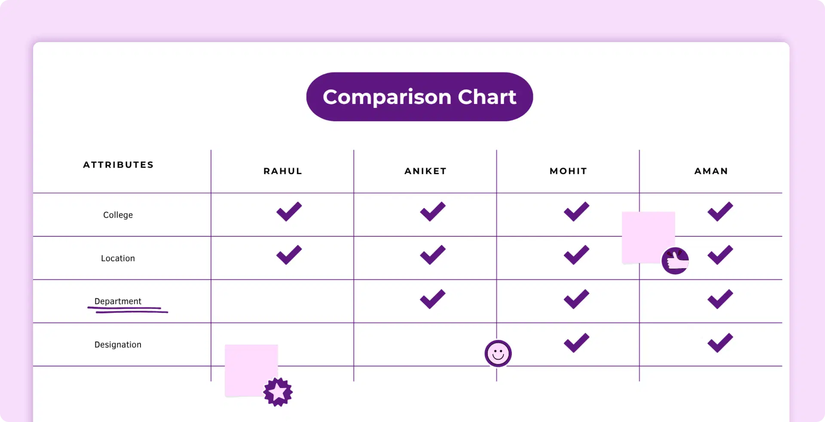The image size is (825, 422).
Task: Click Aniket's Department checkmark
Action: coord(433,299)
